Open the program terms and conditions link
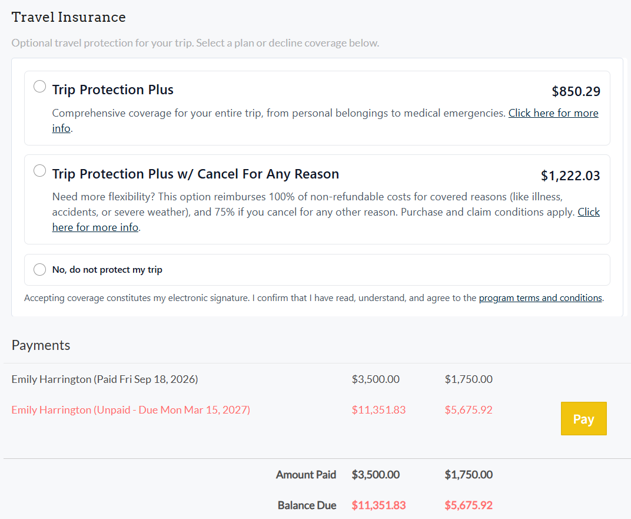 [540, 298]
